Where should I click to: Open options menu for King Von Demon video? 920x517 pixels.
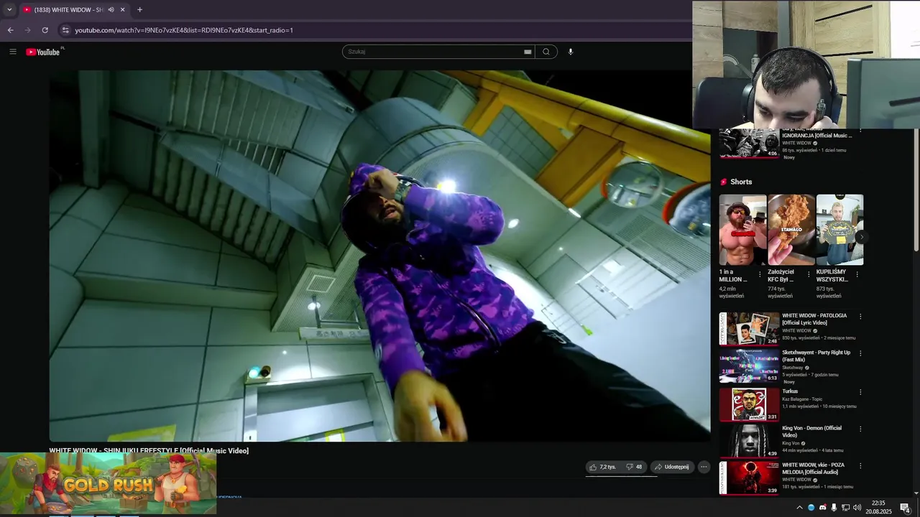coord(860,429)
